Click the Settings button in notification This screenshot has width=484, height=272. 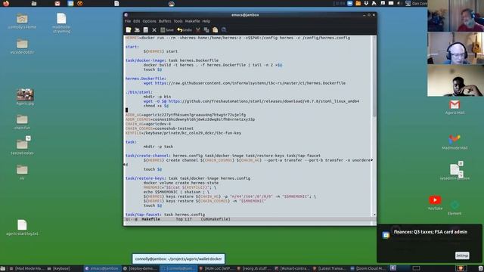(462, 255)
